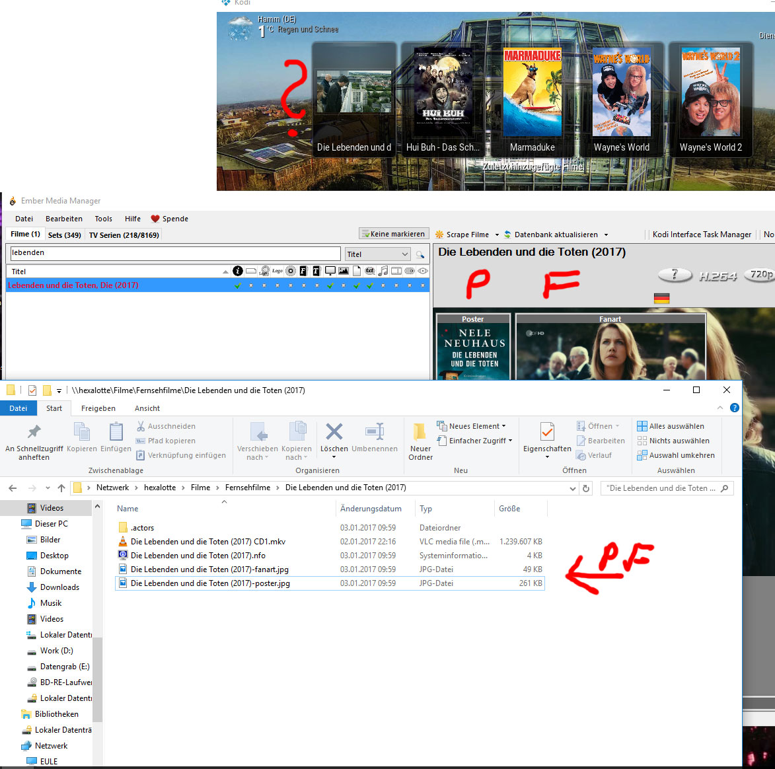The image size is (775, 769).
Task: Expand Scrape Filme dropdown arrow
Action: (497, 235)
